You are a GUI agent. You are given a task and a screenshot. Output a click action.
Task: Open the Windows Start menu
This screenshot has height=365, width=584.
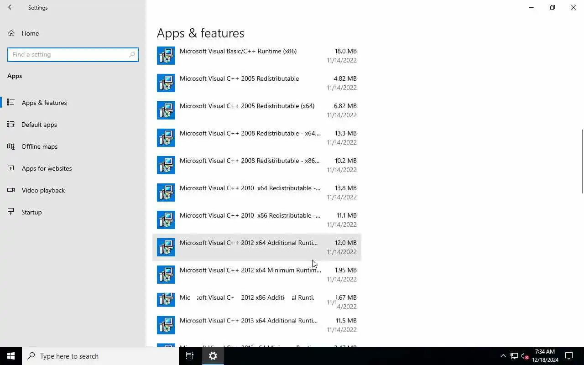[11, 356]
